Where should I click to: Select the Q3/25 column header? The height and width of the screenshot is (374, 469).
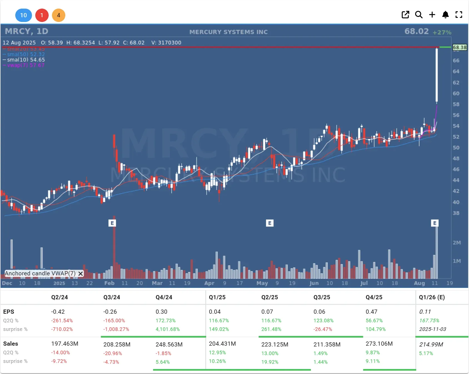pyautogui.click(x=322, y=297)
